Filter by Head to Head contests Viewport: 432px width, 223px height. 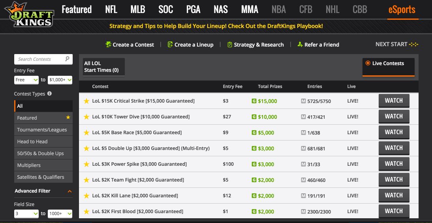pyautogui.click(x=43, y=142)
